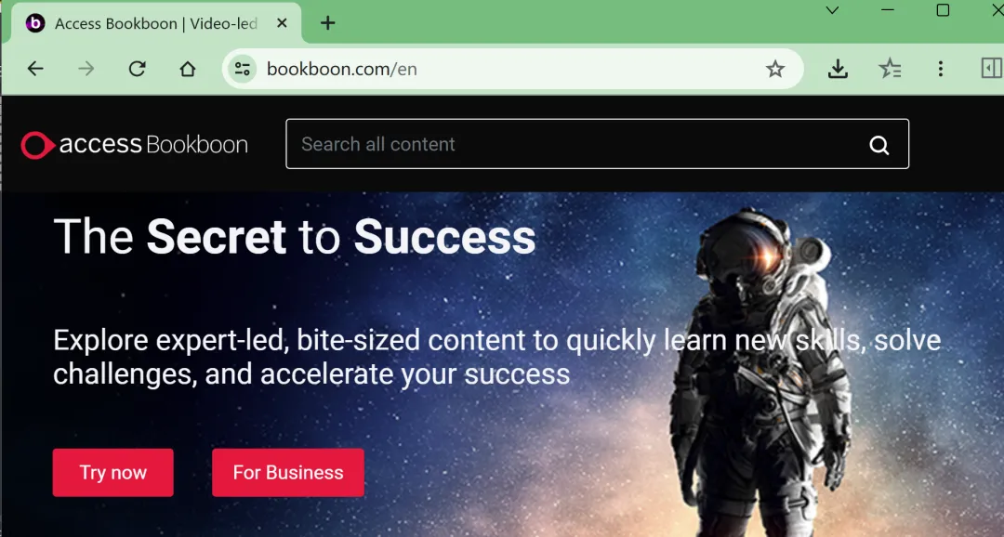
Task: Open the three-dot browser menu
Action: tap(940, 69)
